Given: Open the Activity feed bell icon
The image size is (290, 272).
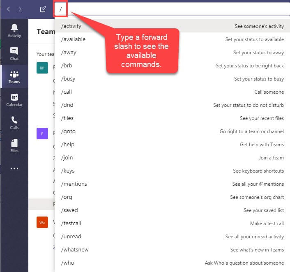Looking at the screenshot, I should (14, 30).
